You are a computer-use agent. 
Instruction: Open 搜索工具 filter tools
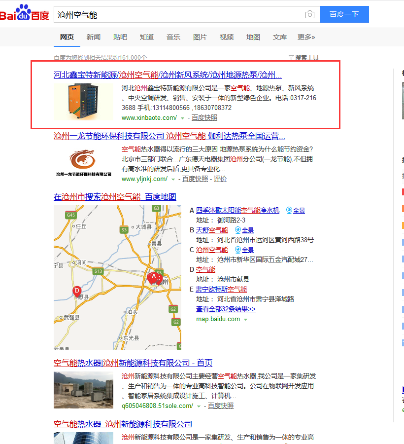click(x=304, y=58)
